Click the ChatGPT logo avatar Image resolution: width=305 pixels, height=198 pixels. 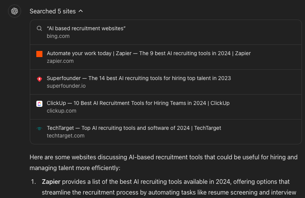[x=15, y=11]
